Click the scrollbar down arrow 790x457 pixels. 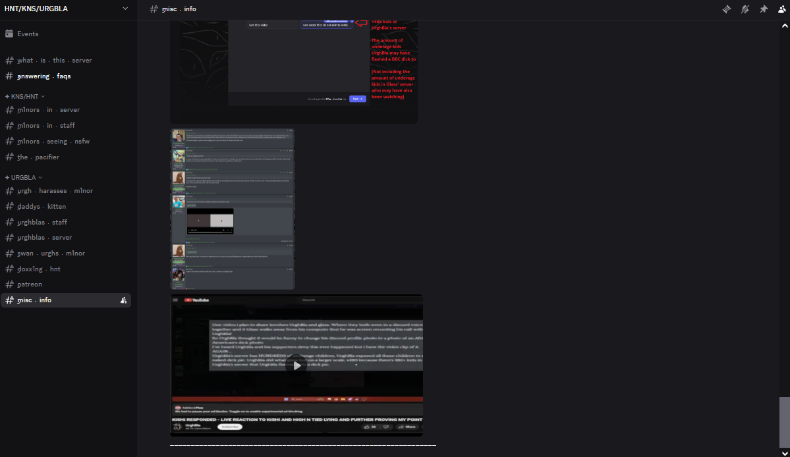[x=785, y=452]
